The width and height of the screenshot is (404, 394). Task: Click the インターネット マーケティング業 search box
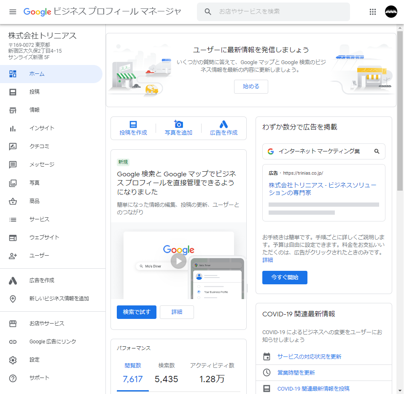pyautogui.click(x=323, y=151)
